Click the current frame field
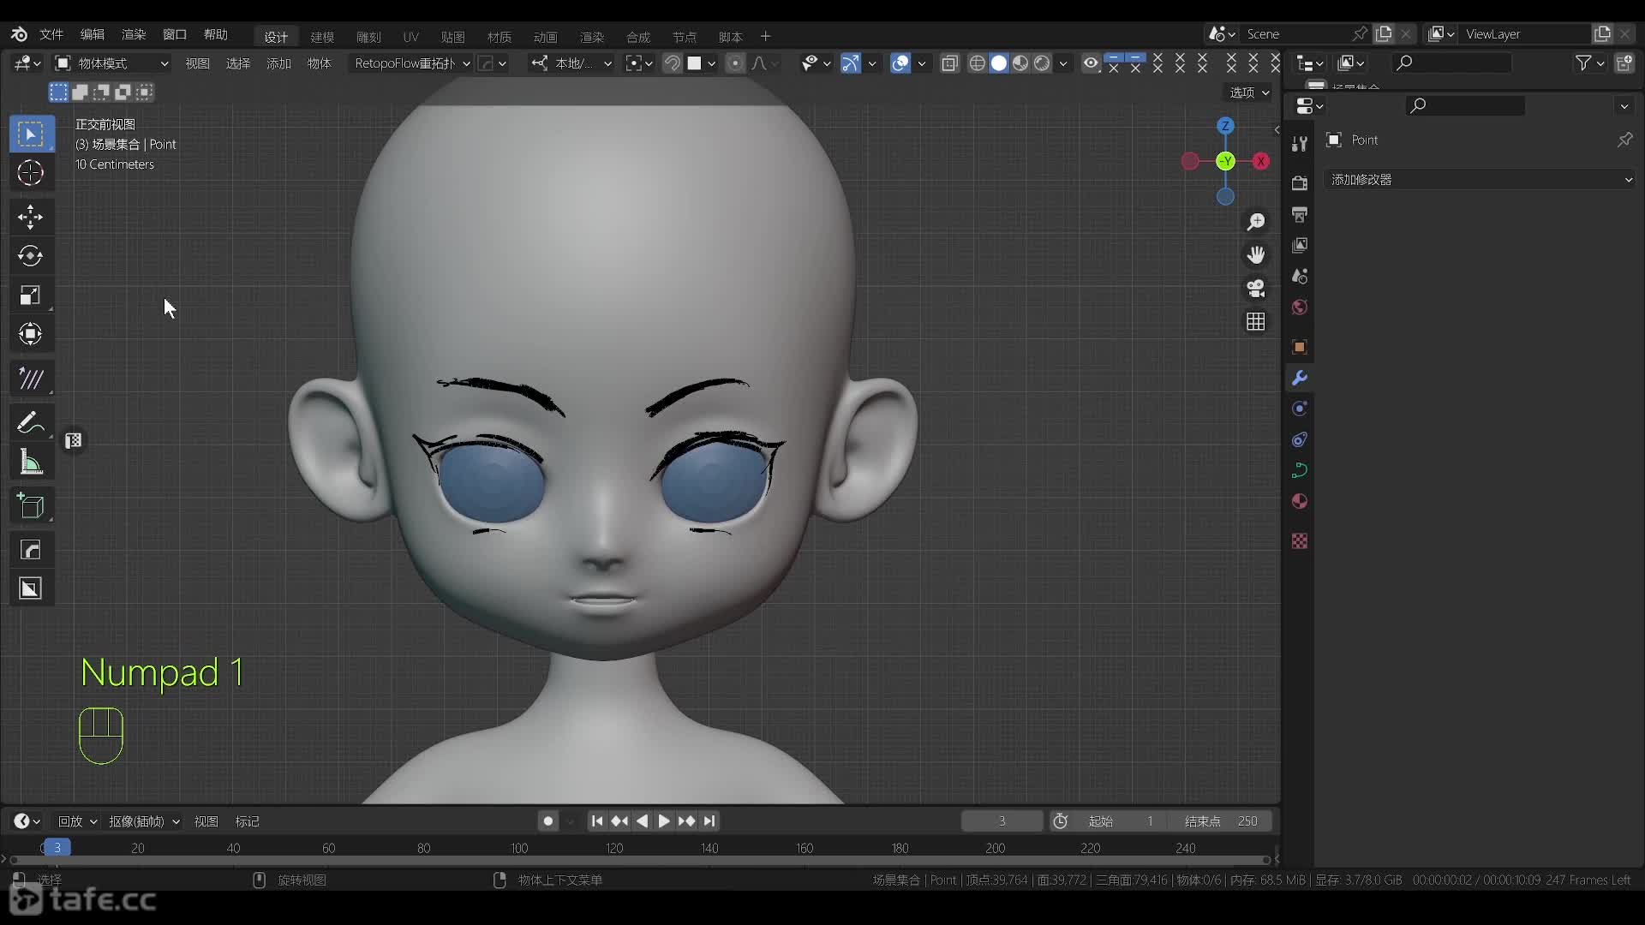Viewport: 1645px width, 925px height. coord(1002,821)
